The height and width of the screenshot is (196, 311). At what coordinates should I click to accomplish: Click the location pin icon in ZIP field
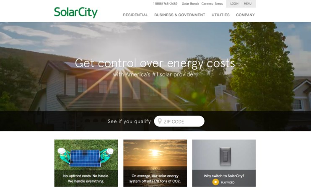point(159,121)
